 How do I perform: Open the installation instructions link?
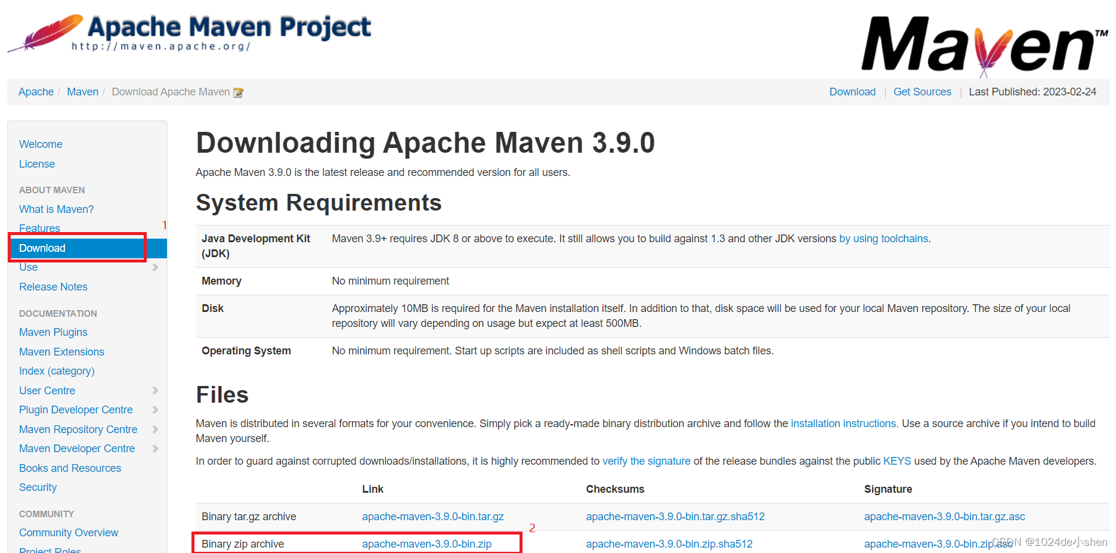pos(843,424)
